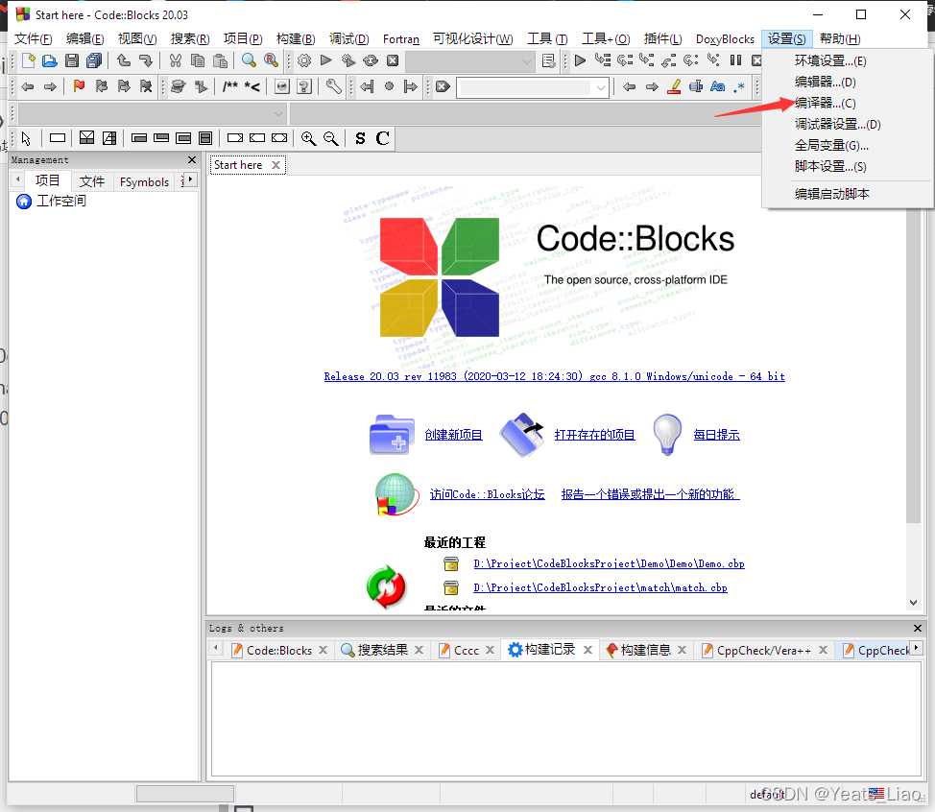
Task: Open Find using the magnifying glass icon
Action: (x=250, y=60)
